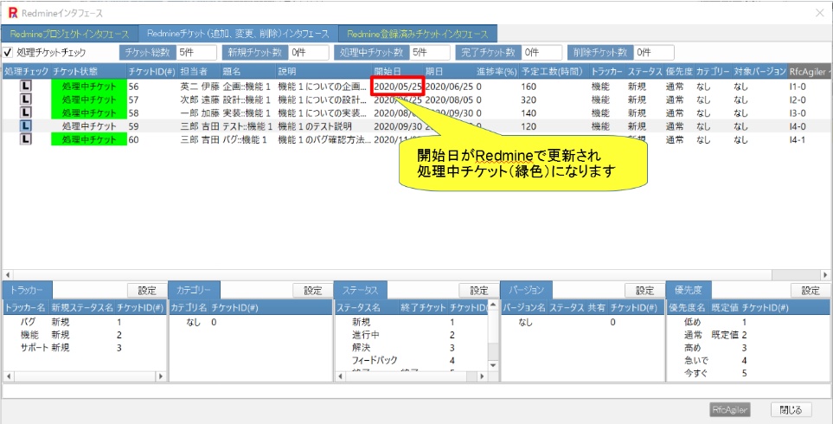Select the バージョン panel tab
Viewport: 833px width, 424px height.
pyautogui.click(x=526, y=290)
